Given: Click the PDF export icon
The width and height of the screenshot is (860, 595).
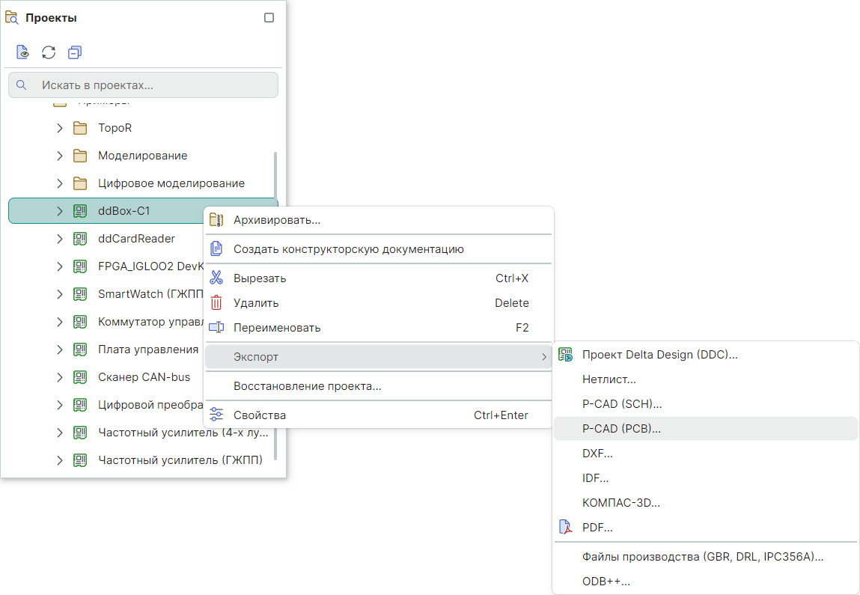Looking at the screenshot, I should [x=566, y=528].
